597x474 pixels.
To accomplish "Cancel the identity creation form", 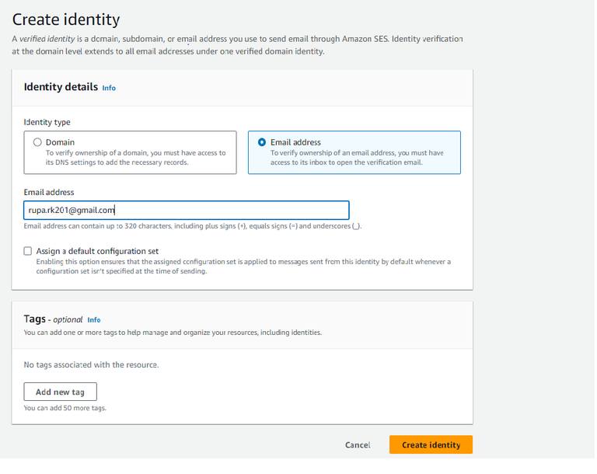I will (x=358, y=445).
